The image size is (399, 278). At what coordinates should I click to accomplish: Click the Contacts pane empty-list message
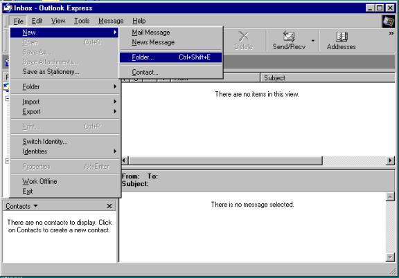coord(60,226)
